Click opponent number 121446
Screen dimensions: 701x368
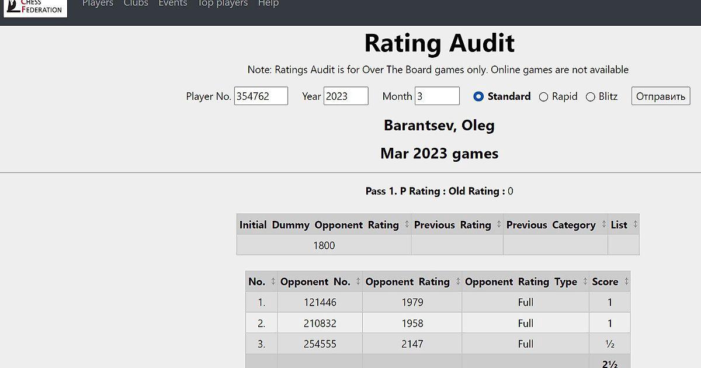click(320, 303)
